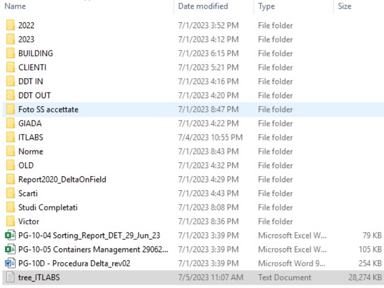Select the Studi Completati folder
384x288 pixels.
[48, 207]
